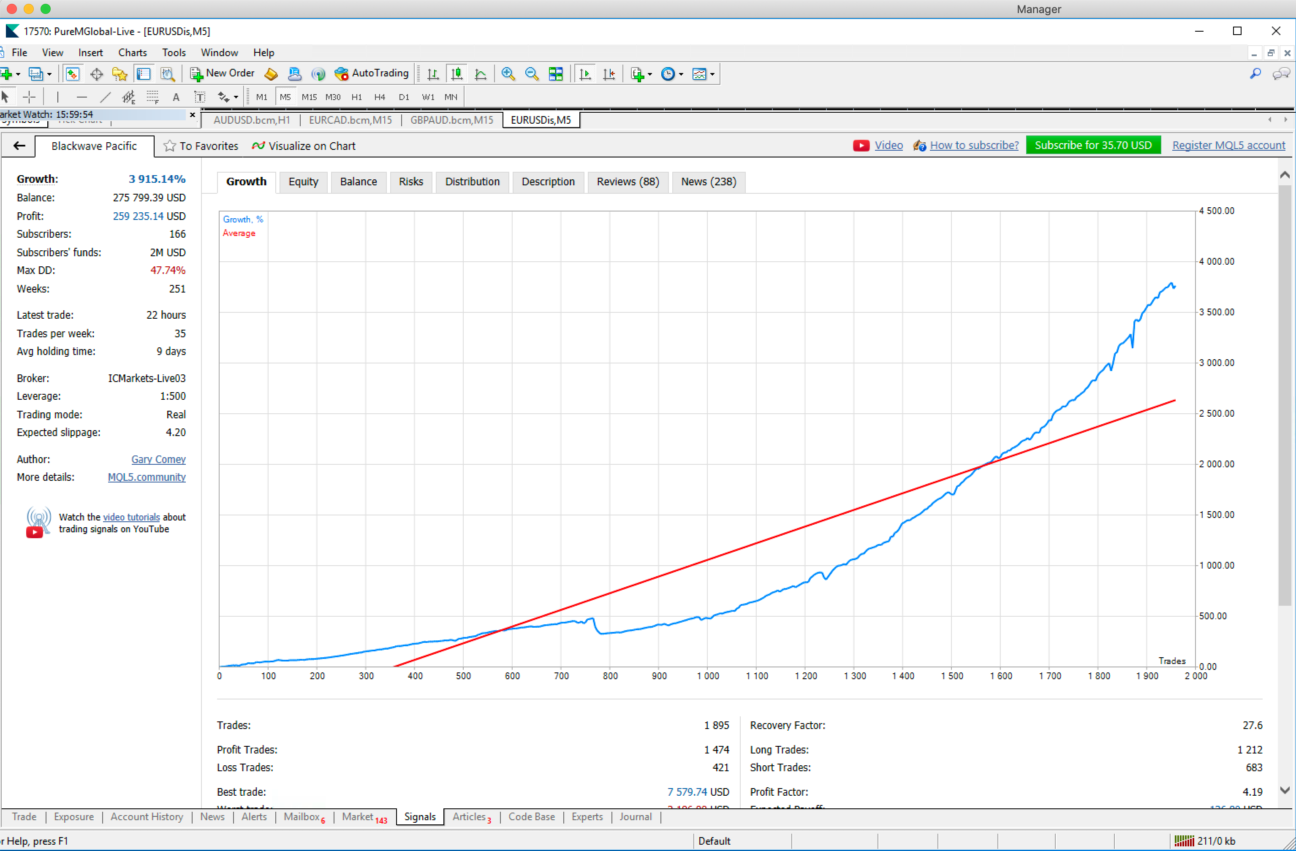Select the equidistant channel tool

coord(128,98)
